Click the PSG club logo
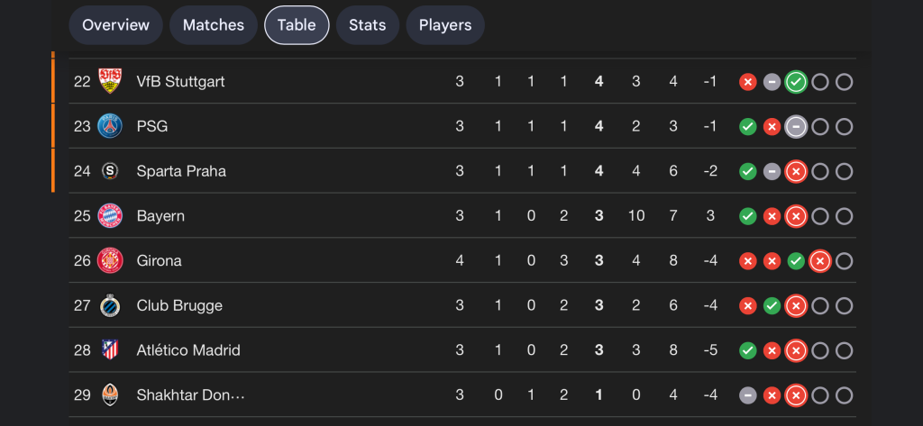The width and height of the screenshot is (923, 426). click(x=110, y=126)
